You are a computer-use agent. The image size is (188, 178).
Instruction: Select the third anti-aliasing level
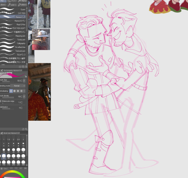click(18, 91)
